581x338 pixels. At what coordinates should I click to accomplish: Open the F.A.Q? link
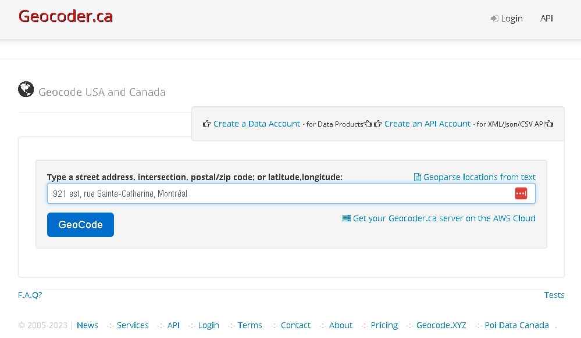pyautogui.click(x=30, y=295)
